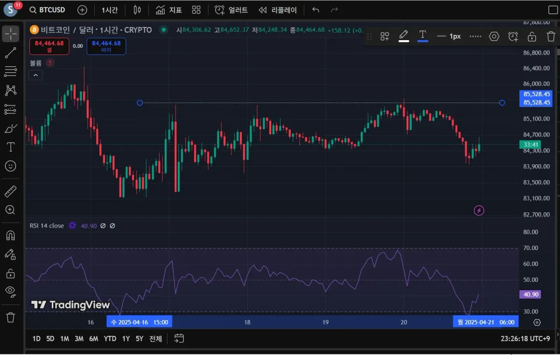560x355 pixels.
Task: Open the user profile avatar menu
Action: (11, 9)
